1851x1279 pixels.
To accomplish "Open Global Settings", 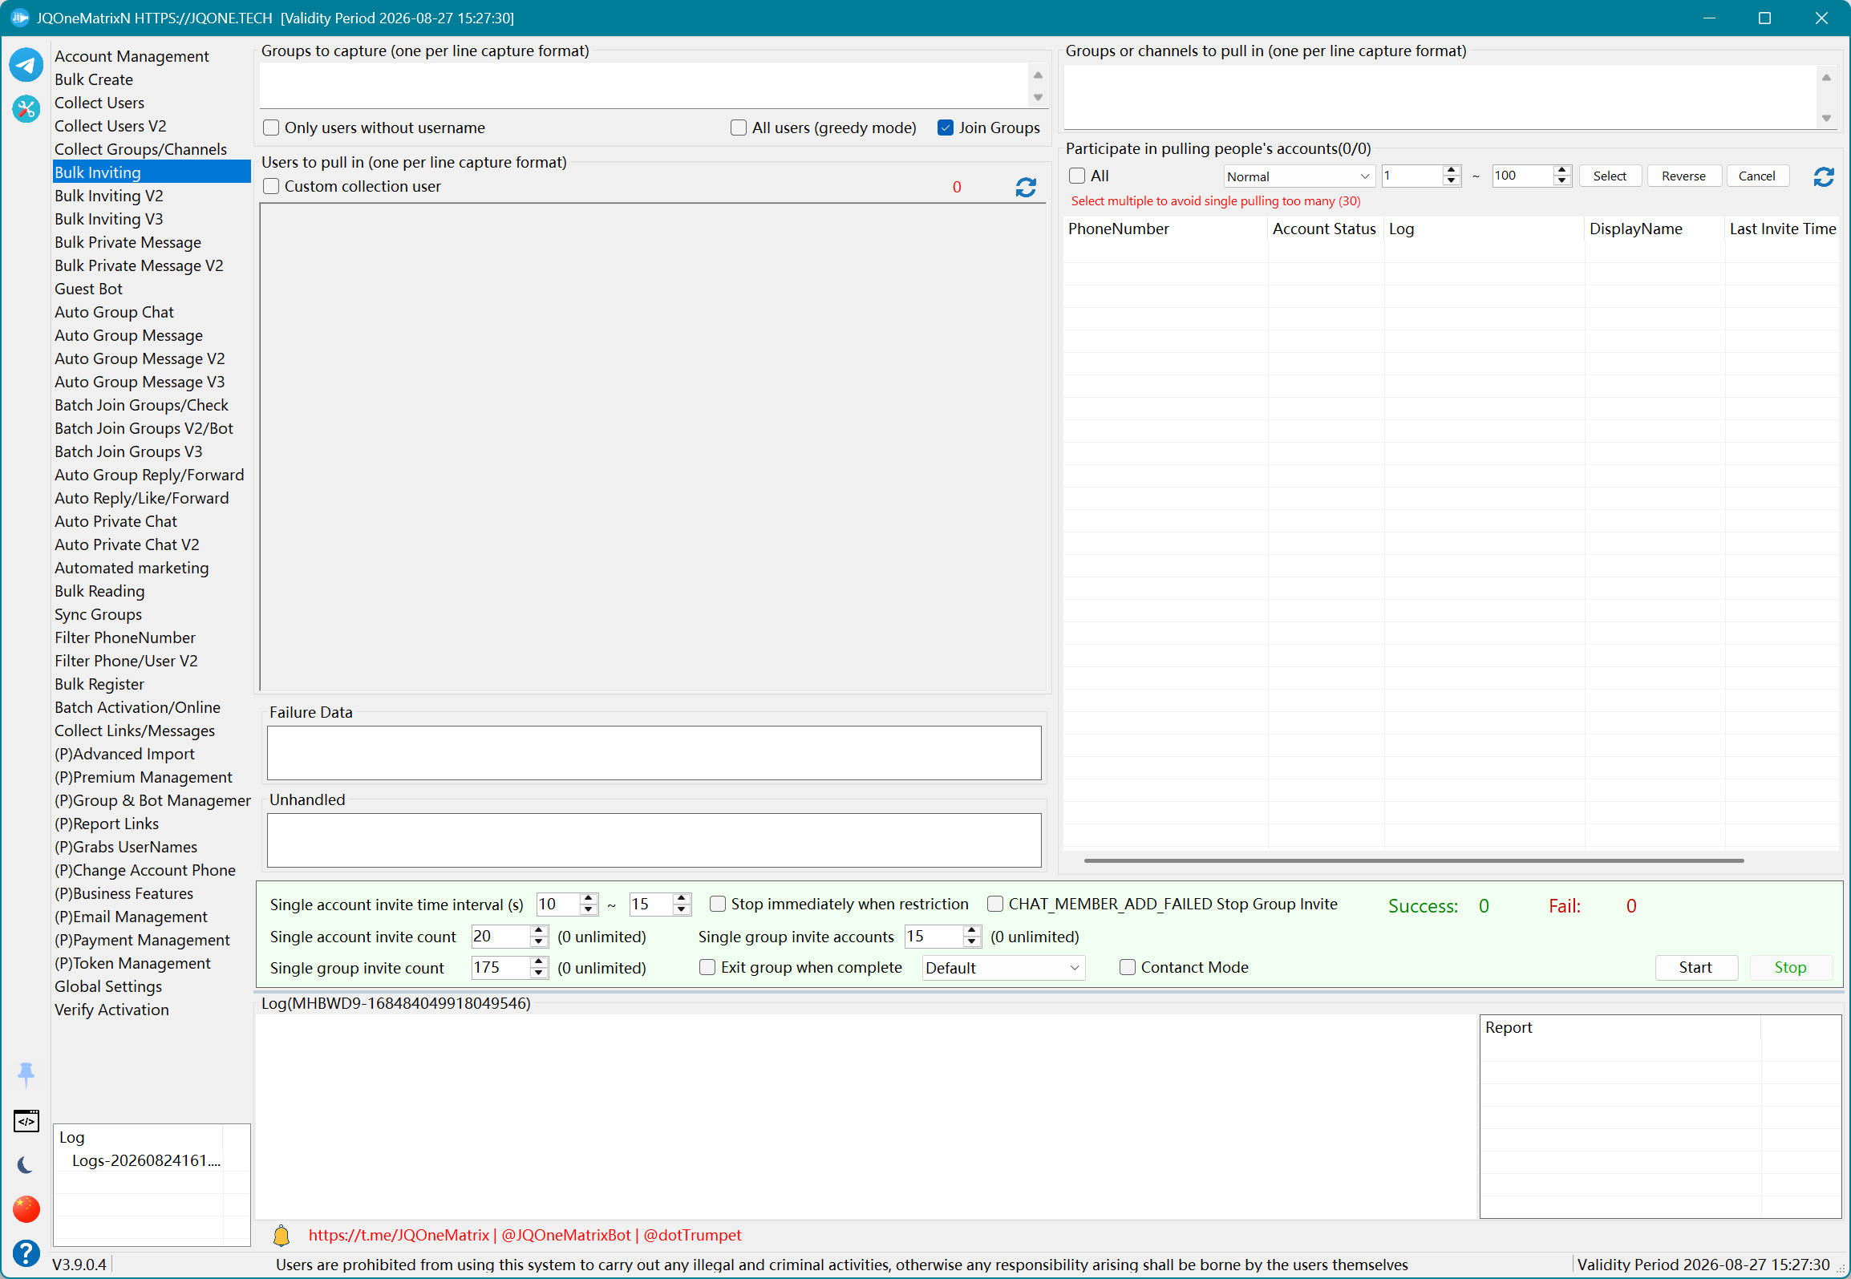I will click(x=108, y=986).
